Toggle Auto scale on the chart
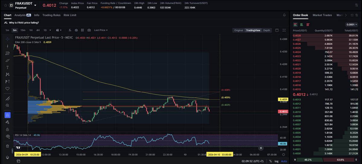The image size is (362, 164). point(284,161)
